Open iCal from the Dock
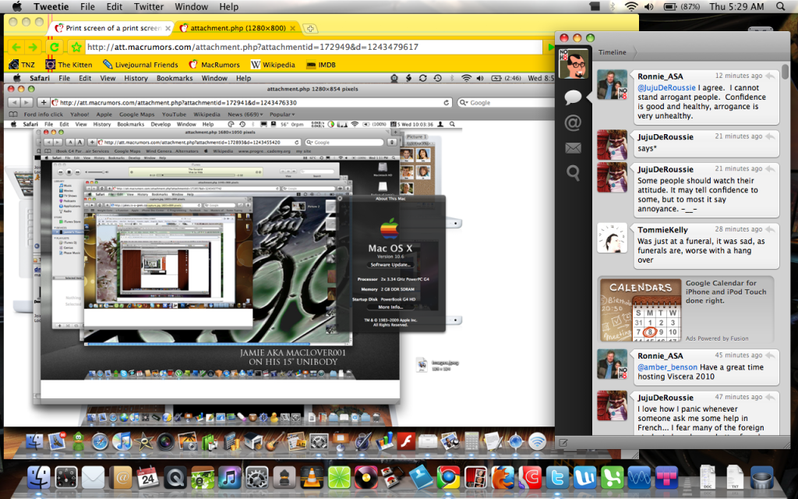The width and height of the screenshot is (798, 499). [148, 478]
